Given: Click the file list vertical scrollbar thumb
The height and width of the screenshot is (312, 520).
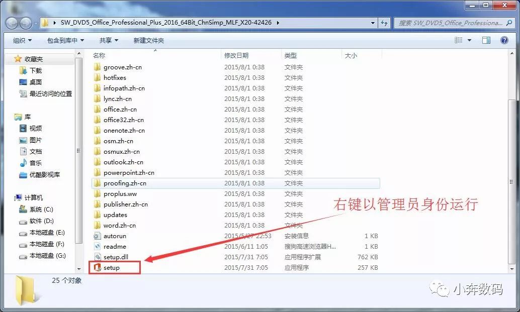Looking at the screenshot, I should (x=512, y=182).
